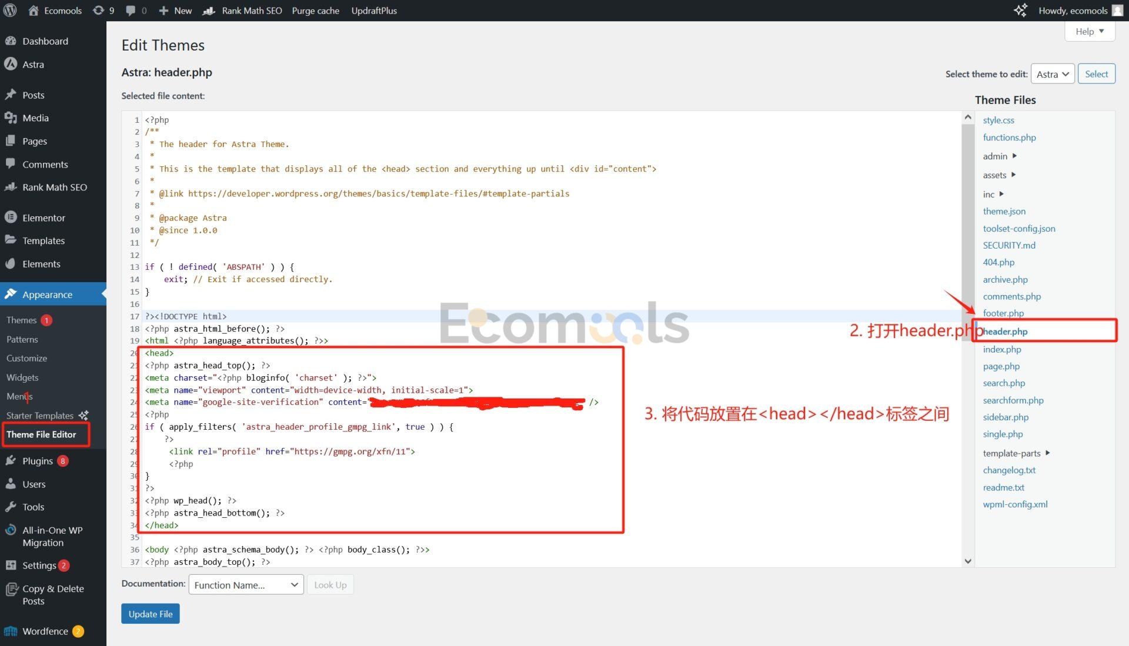Open wpml-config.xml theme file

click(x=1015, y=504)
